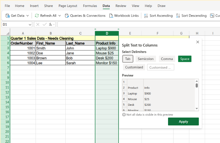Image resolution: width=220 pixels, height=143 pixels.
Task: Toggle the Tab delimiter
Action: (x=128, y=59)
